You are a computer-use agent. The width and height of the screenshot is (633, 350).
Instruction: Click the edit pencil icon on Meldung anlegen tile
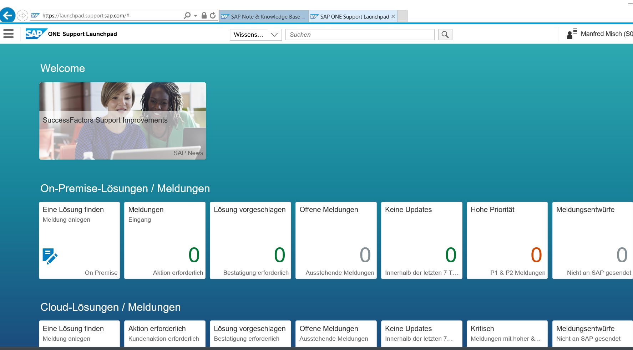pos(50,256)
